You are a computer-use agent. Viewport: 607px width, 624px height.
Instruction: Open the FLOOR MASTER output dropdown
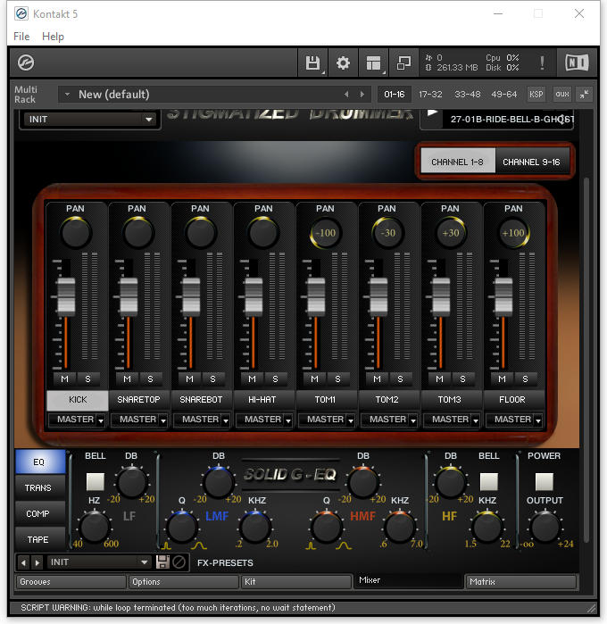coord(514,420)
